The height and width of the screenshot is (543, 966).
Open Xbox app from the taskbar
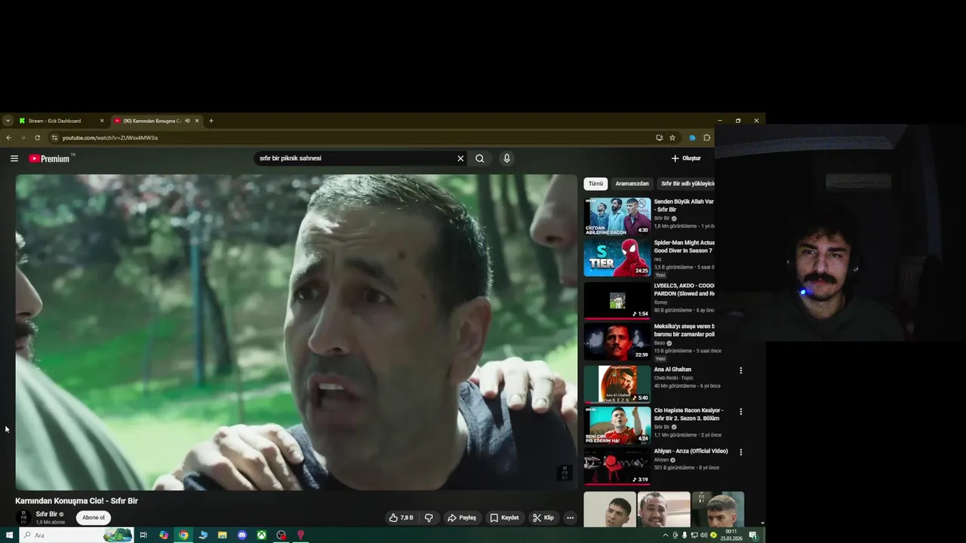pyautogui.click(x=261, y=535)
